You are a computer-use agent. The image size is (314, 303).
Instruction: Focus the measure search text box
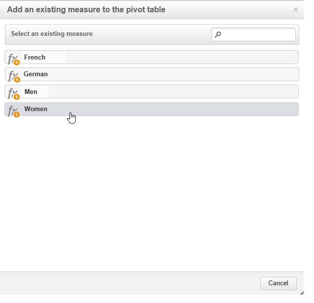pos(258,34)
